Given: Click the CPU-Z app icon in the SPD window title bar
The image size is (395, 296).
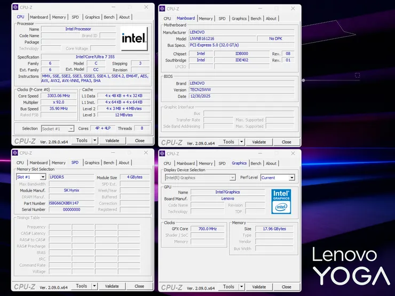Looking at the screenshot, I should (15, 153).
